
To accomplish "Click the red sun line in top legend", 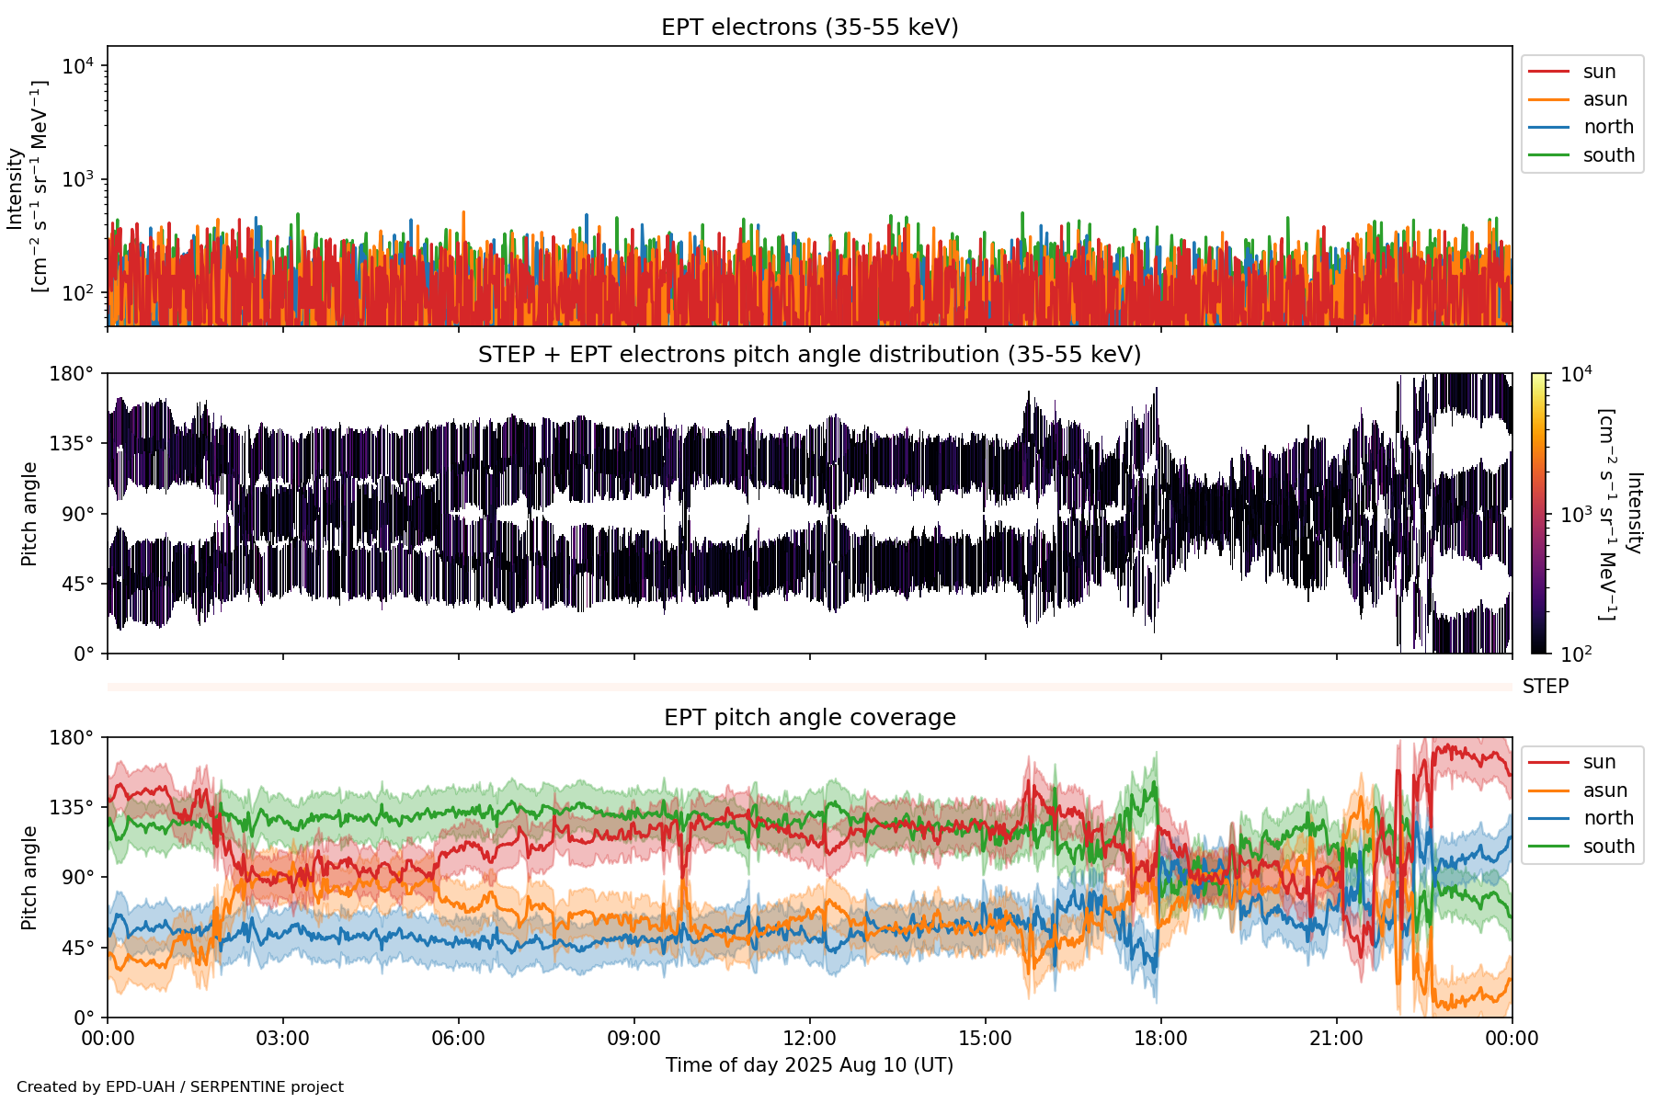I will point(1548,72).
